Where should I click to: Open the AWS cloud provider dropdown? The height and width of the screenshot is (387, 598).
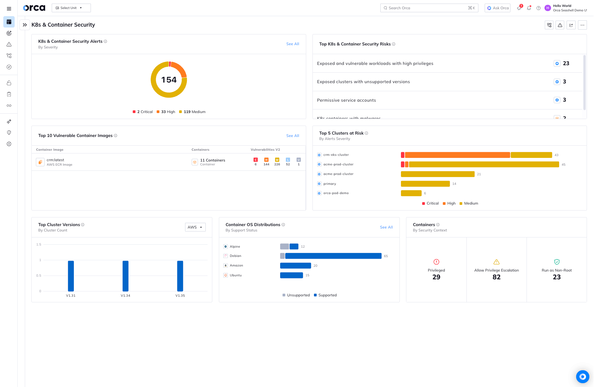pos(195,227)
